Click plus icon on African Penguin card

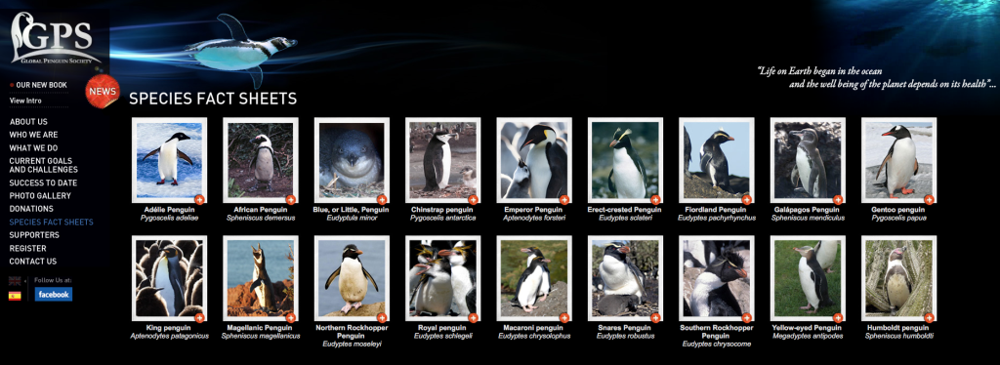point(290,199)
